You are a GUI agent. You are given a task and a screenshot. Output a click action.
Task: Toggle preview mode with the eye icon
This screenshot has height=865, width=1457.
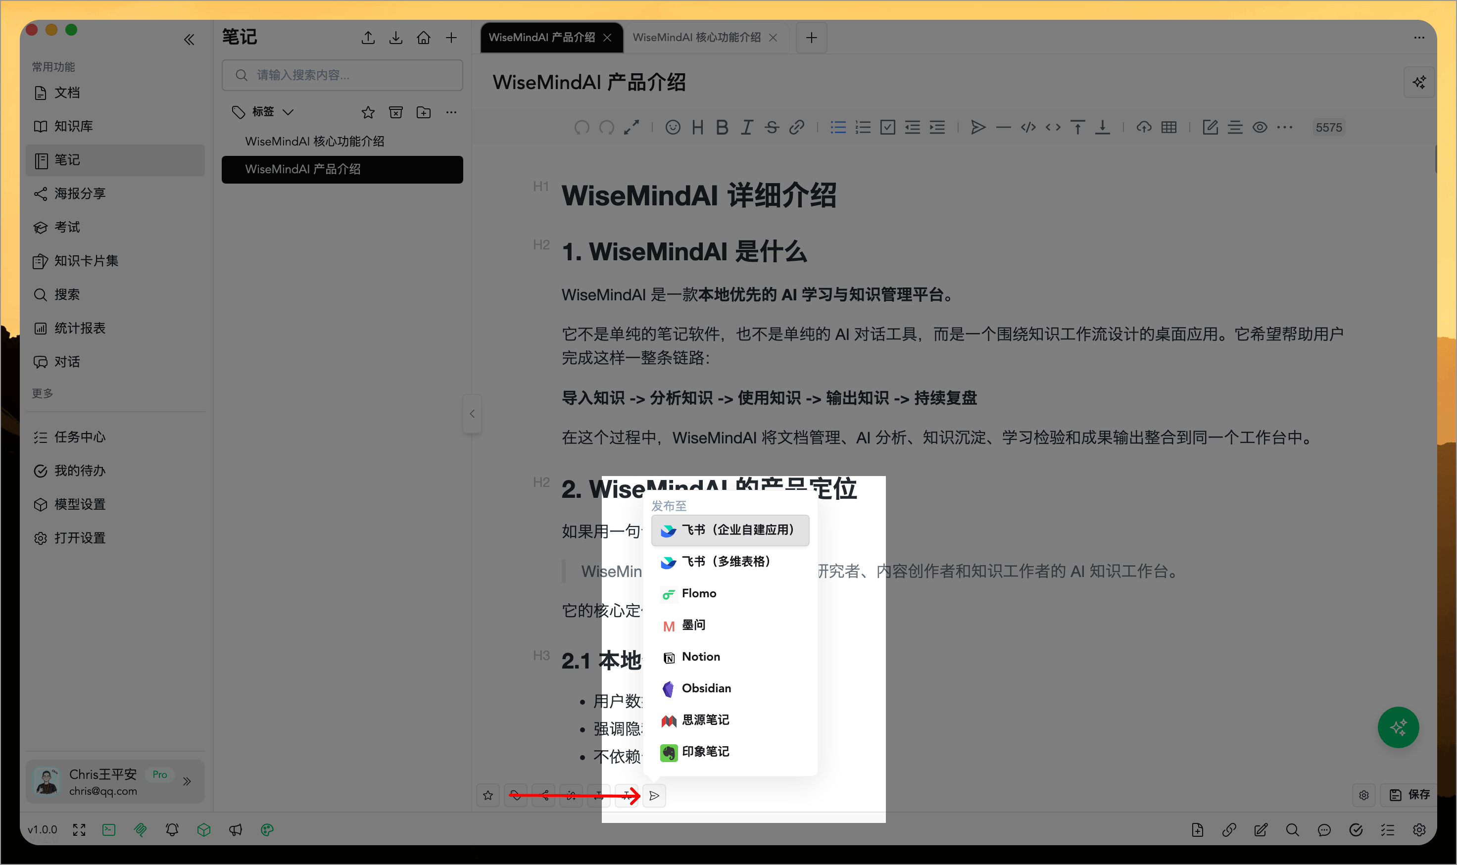[x=1260, y=127]
